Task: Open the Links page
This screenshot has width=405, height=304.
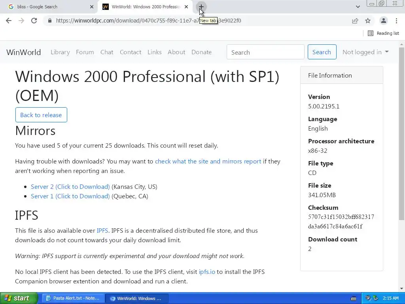Action: coord(155,52)
